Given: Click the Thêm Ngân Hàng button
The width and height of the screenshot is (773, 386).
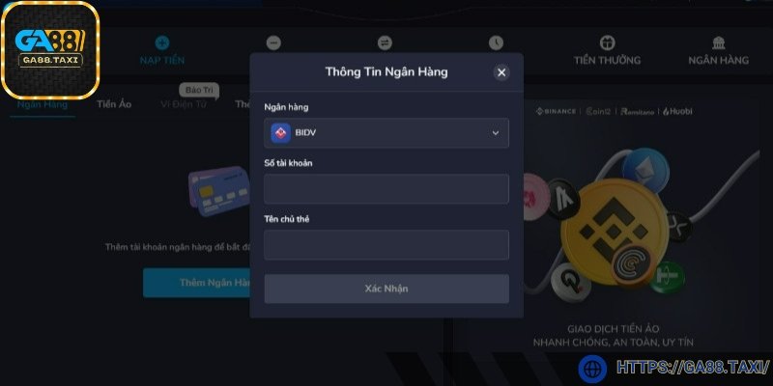Looking at the screenshot, I should coord(197,283).
